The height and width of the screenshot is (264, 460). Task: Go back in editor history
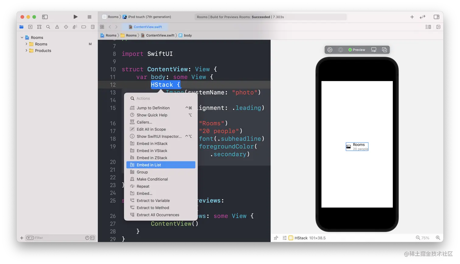pyautogui.click(x=110, y=27)
